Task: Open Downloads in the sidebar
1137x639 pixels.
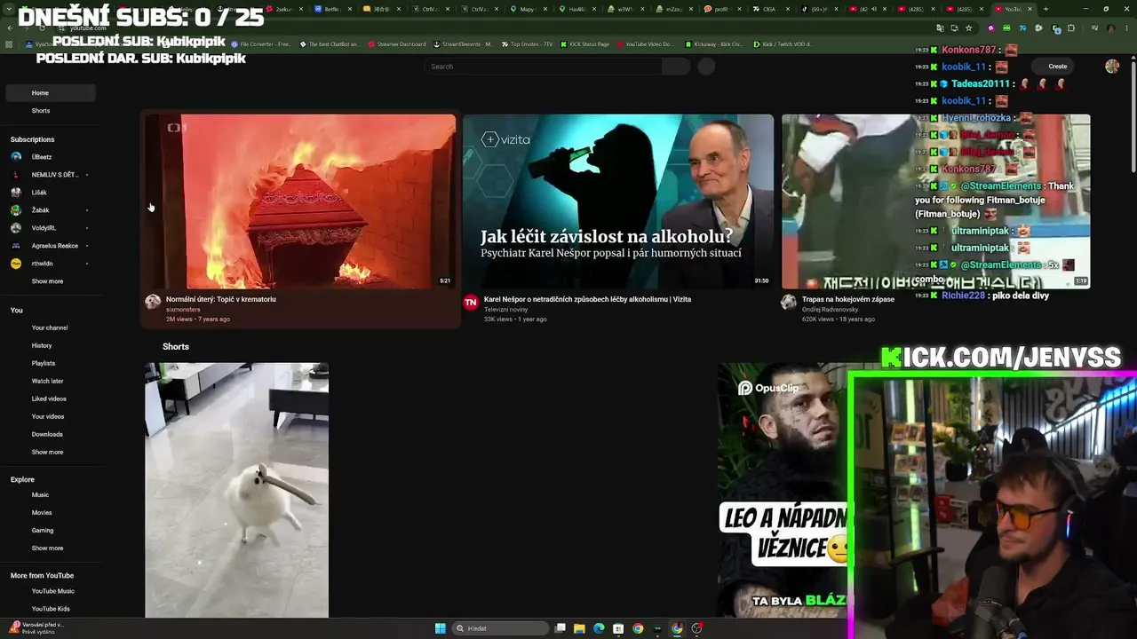Action: point(47,435)
